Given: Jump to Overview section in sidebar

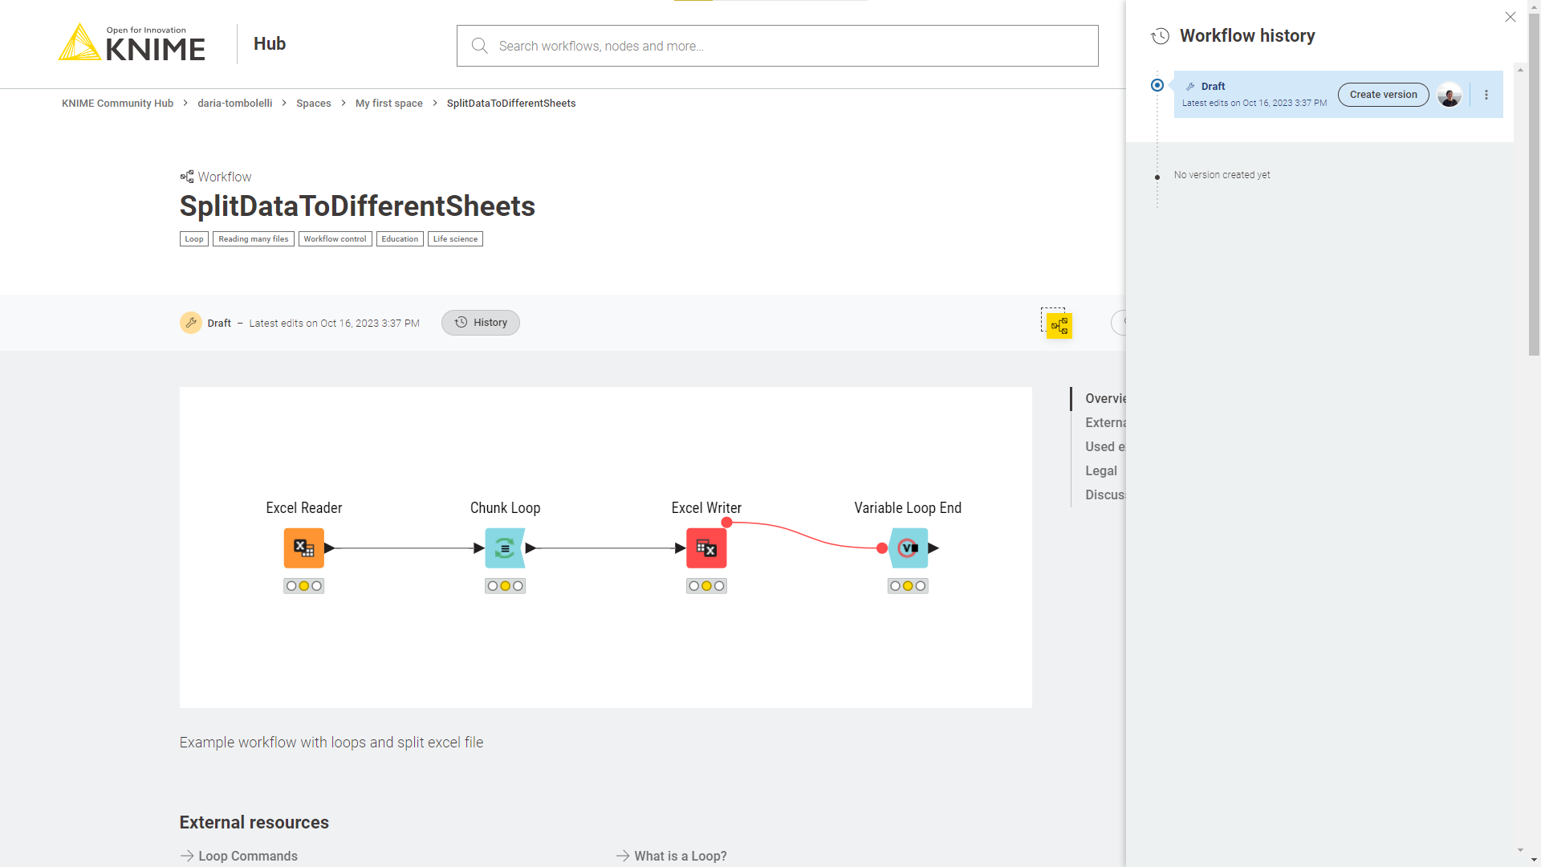Looking at the screenshot, I should [x=1105, y=398].
